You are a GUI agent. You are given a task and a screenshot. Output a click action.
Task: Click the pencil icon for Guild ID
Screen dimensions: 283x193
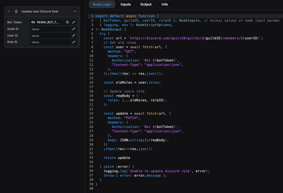click(x=74, y=29)
